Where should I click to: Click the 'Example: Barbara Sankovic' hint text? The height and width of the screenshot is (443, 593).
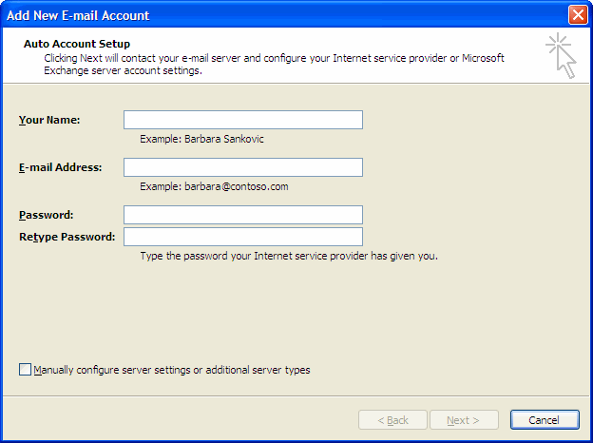click(201, 139)
